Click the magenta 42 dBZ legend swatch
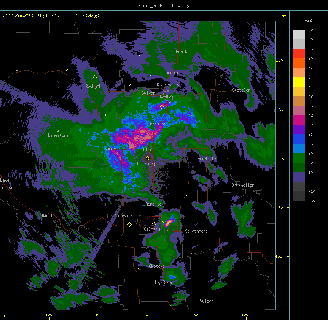Image resolution: width=328 pixels, height=320 pixels. pos(299,120)
